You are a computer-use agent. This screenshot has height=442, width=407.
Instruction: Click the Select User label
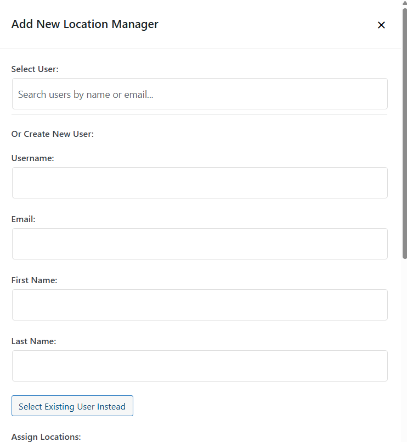tap(35, 69)
